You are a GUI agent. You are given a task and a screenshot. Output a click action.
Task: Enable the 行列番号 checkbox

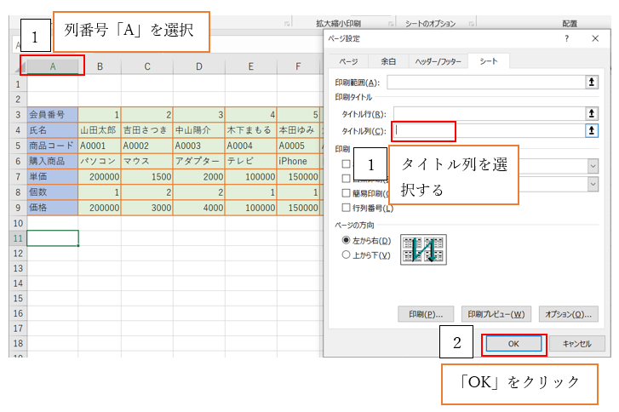pos(347,208)
